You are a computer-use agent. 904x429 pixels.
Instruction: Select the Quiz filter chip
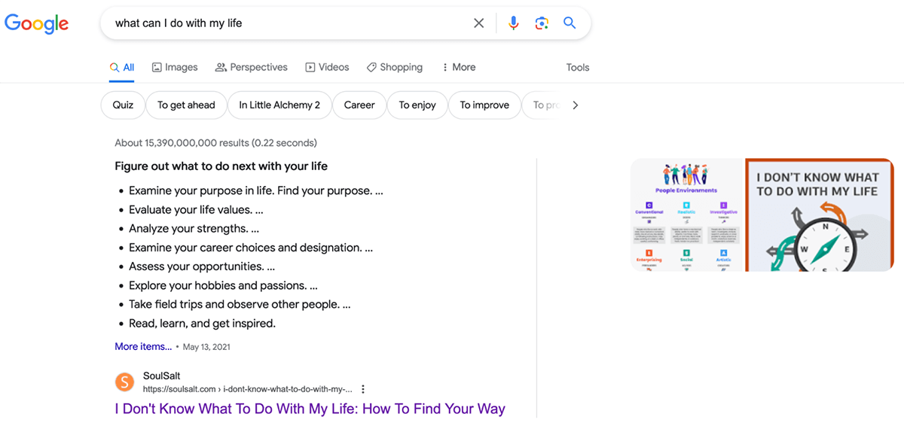click(x=123, y=105)
